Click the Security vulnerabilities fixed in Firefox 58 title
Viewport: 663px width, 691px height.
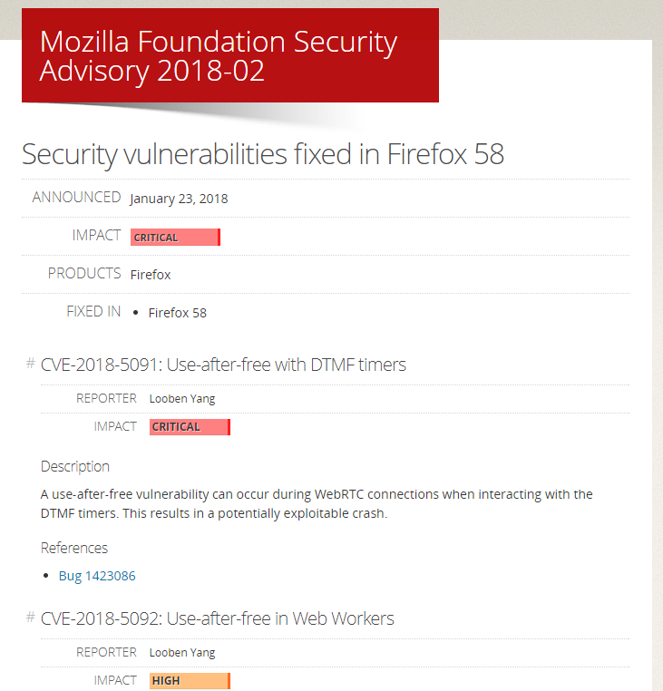263,154
